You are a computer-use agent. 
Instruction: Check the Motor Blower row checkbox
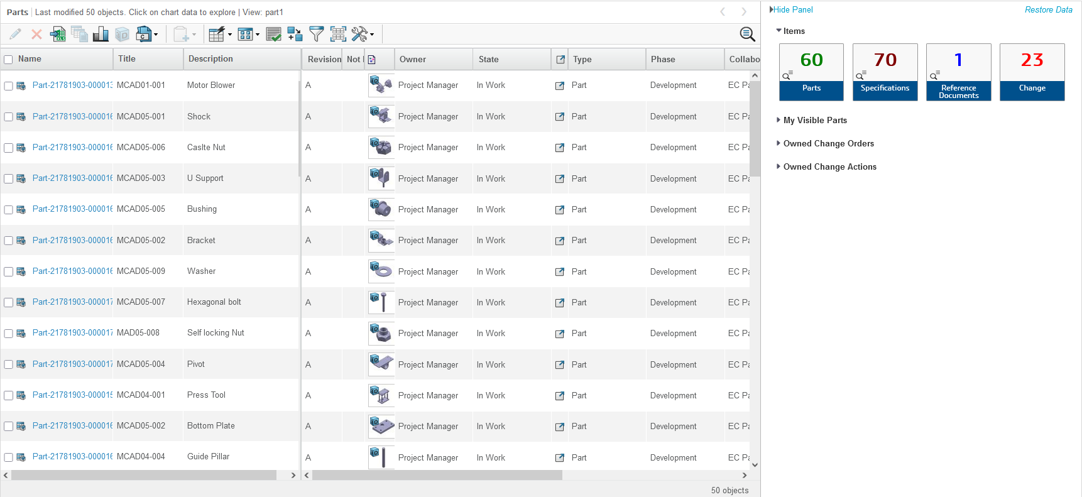point(9,86)
